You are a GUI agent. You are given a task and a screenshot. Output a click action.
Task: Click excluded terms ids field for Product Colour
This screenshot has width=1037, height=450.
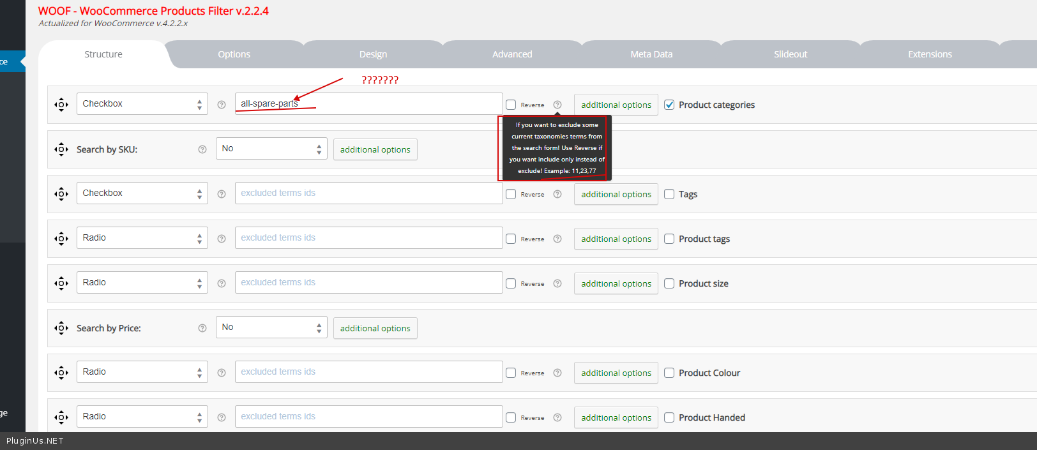[x=368, y=372]
